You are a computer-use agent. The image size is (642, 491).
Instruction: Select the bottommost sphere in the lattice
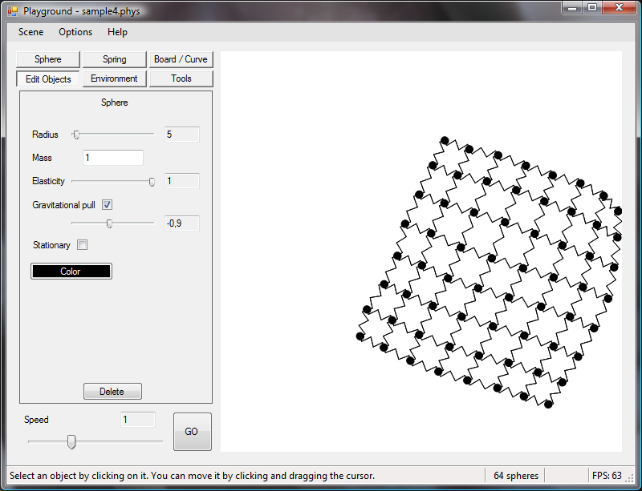click(x=548, y=404)
